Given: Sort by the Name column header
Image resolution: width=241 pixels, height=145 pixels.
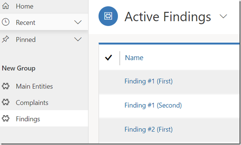Looking at the screenshot, I should 134,58.
